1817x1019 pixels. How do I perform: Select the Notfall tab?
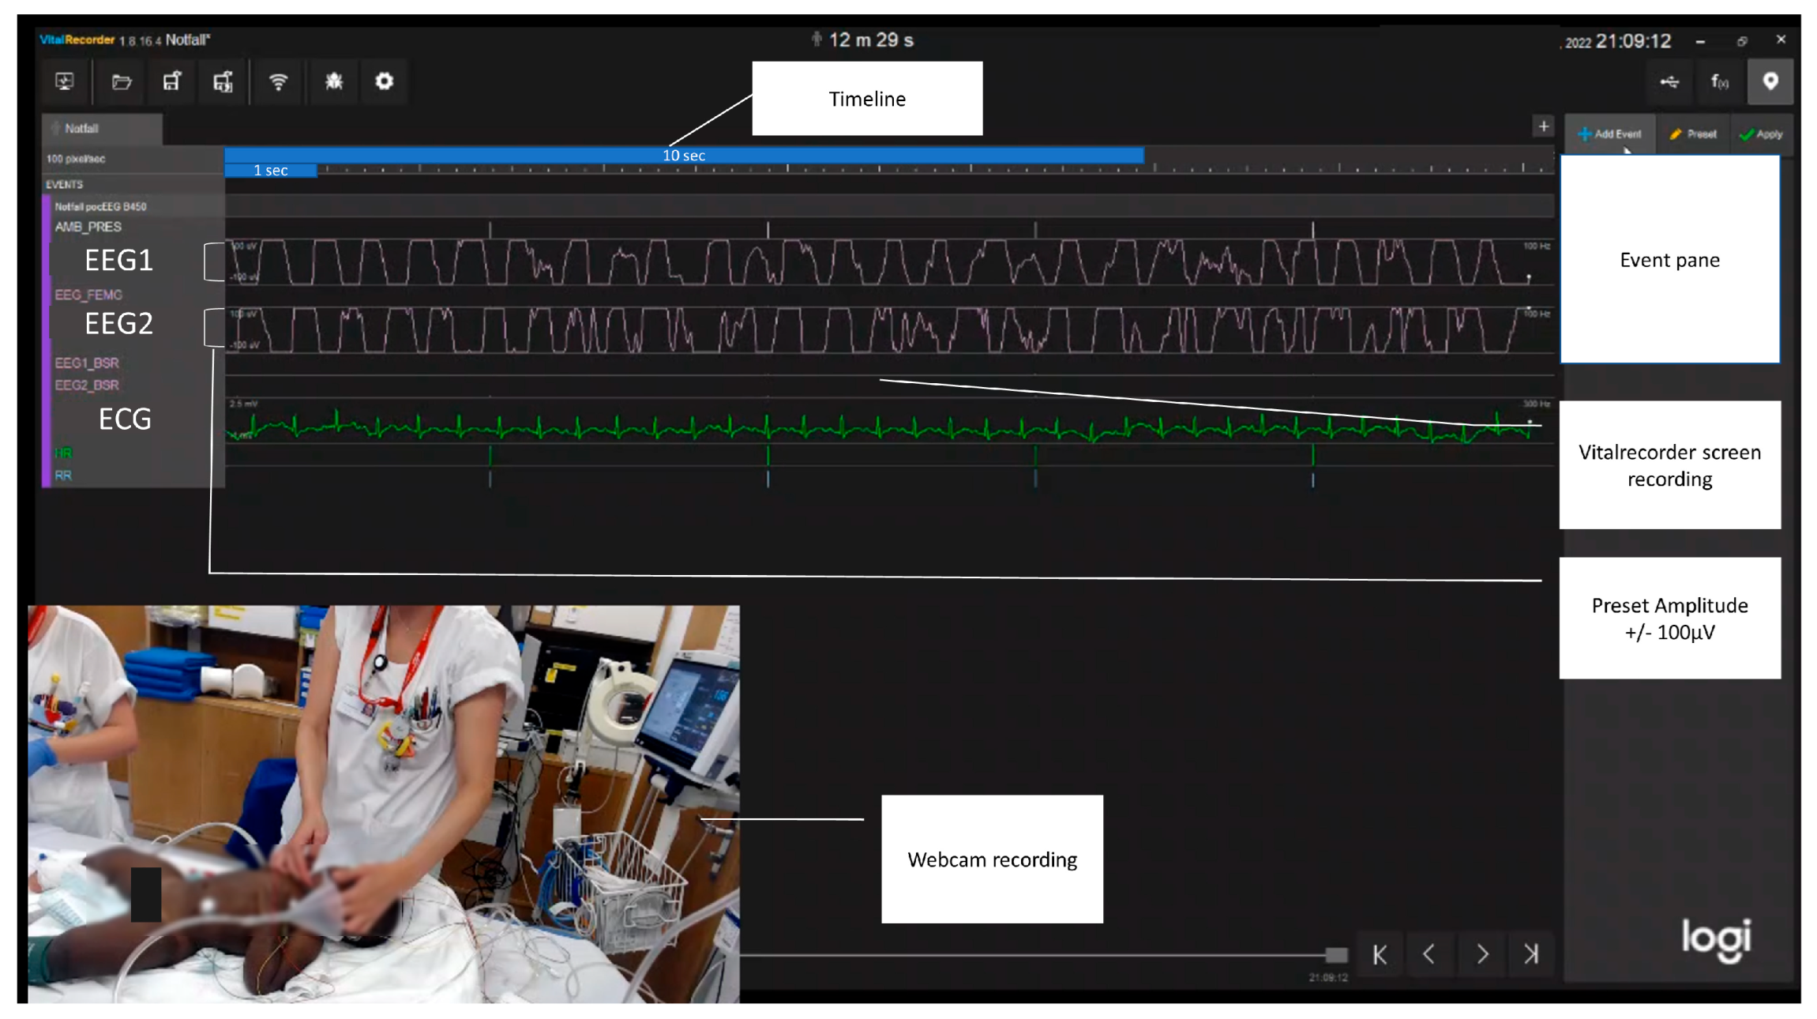pos(101,128)
